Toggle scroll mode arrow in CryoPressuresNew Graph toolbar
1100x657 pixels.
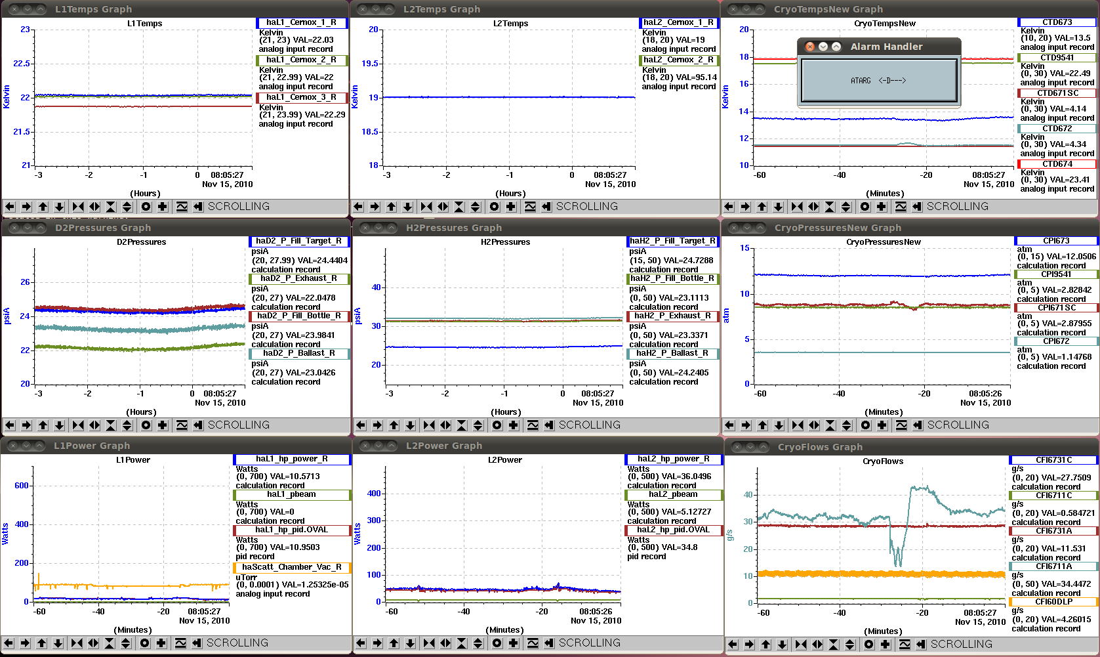918,425
